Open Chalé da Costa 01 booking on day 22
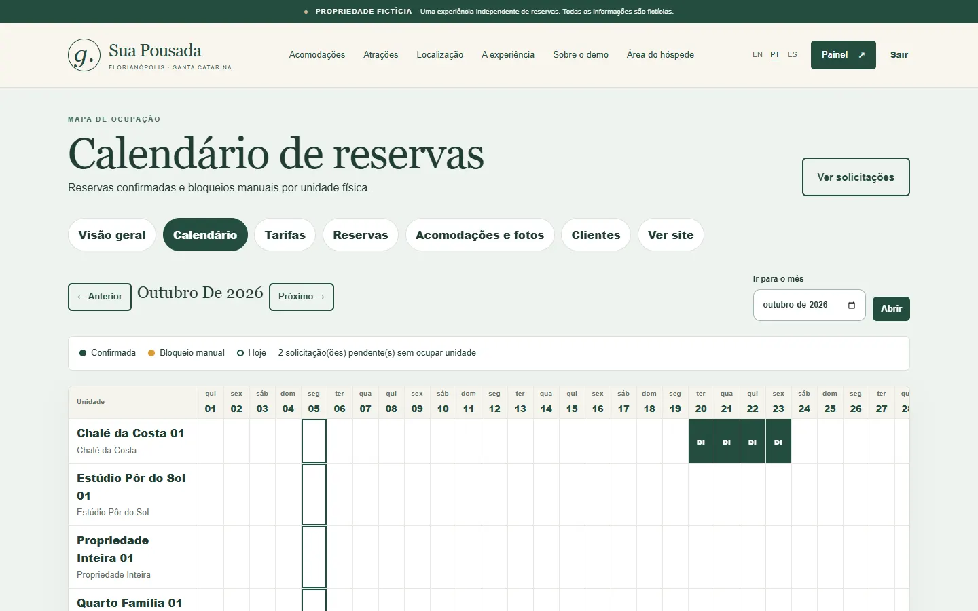The image size is (978, 611). coord(753,441)
